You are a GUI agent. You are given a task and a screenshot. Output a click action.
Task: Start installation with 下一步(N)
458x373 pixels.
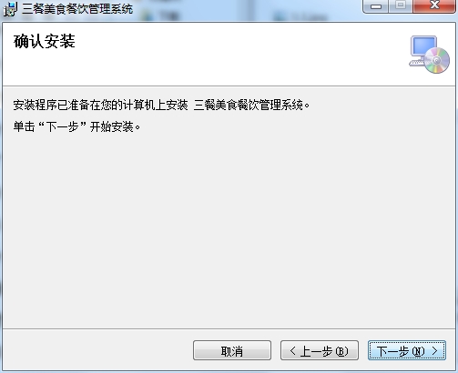(407, 350)
